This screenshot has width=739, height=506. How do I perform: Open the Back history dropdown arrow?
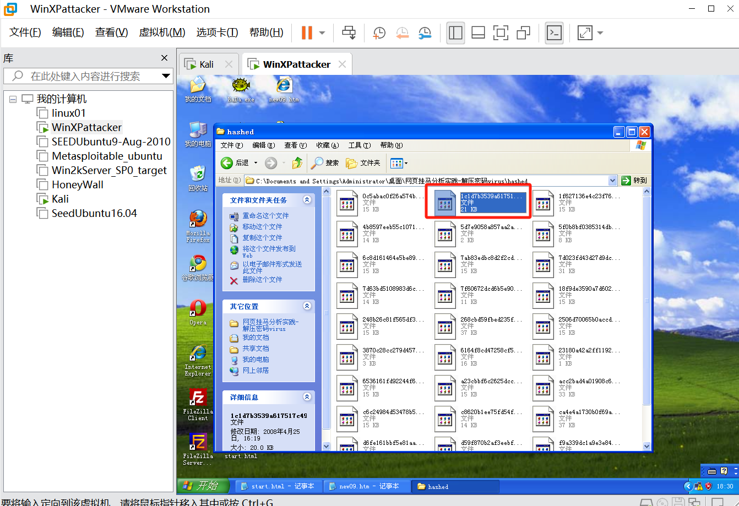point(256,163)
